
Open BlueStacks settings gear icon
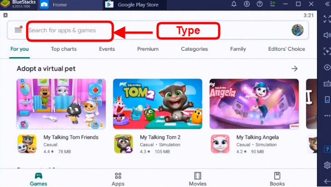(x=327, y=165)
